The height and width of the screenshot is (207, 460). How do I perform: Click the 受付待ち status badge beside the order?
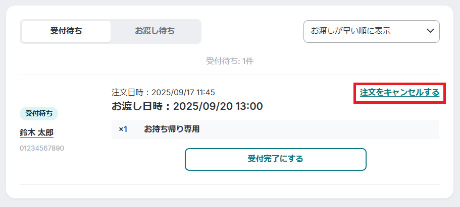click(x=39, y=114)
